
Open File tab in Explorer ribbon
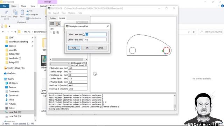tap(5, 6)
